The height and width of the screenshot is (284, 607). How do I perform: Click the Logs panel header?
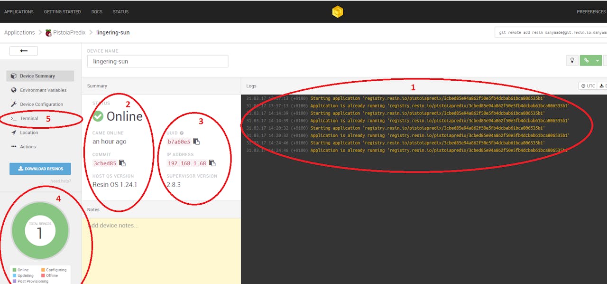[x=251, y=86]
